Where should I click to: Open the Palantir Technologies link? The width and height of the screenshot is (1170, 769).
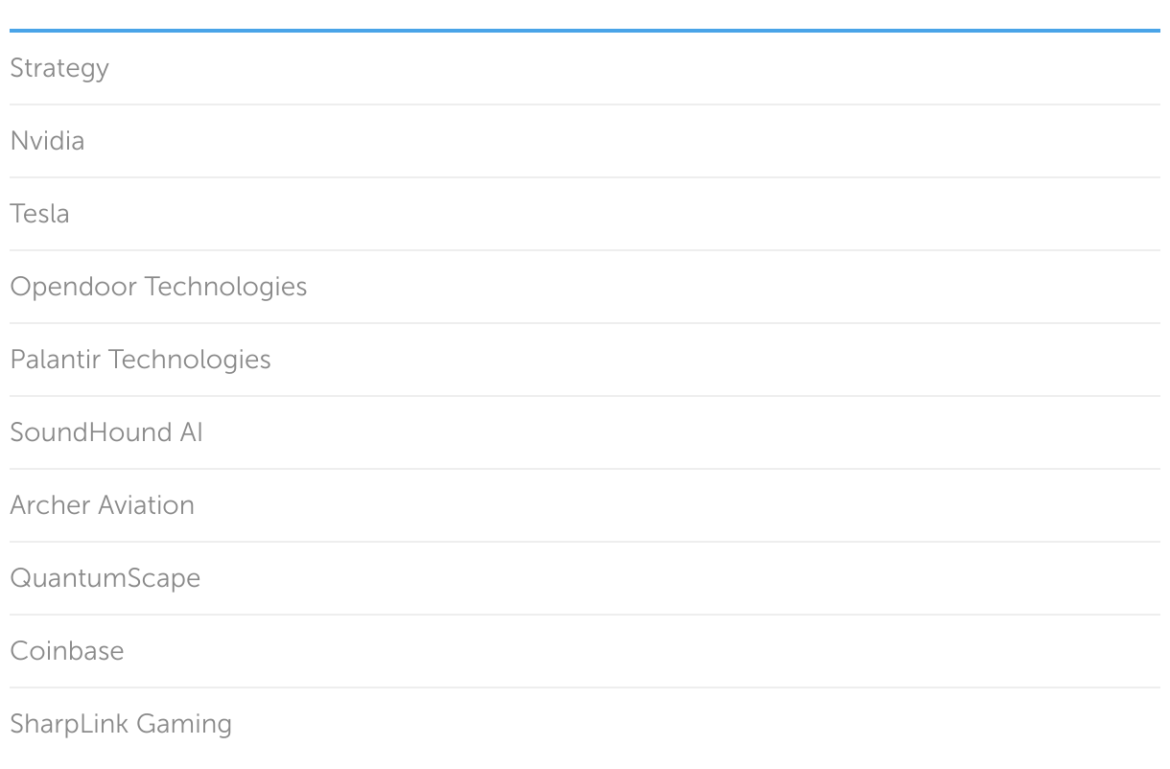(140, 360)
